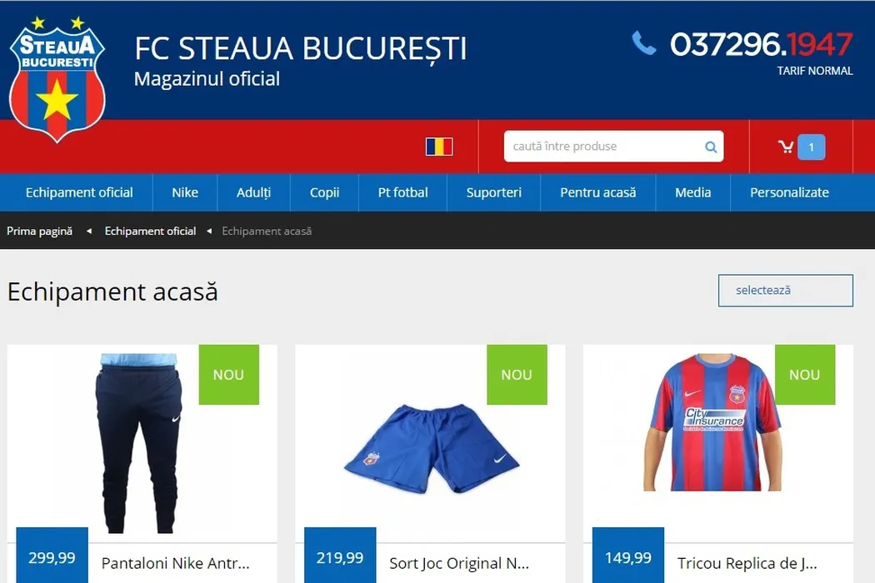
Task: Open the Suporteri category
Action: point(494,192)
